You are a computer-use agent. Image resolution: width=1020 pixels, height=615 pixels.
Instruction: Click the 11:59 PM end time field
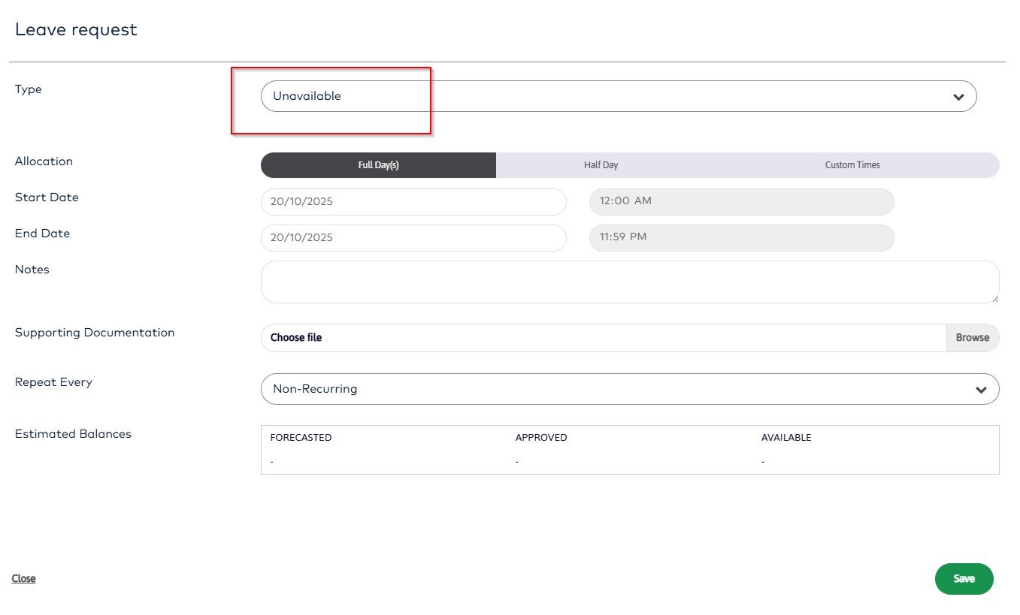click(x=741, y=238)
